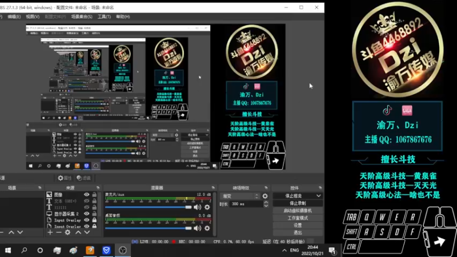Open the orange question-mark app on taskbar
The width and height of the screenshot is (457, 257).
click(90, 250)
